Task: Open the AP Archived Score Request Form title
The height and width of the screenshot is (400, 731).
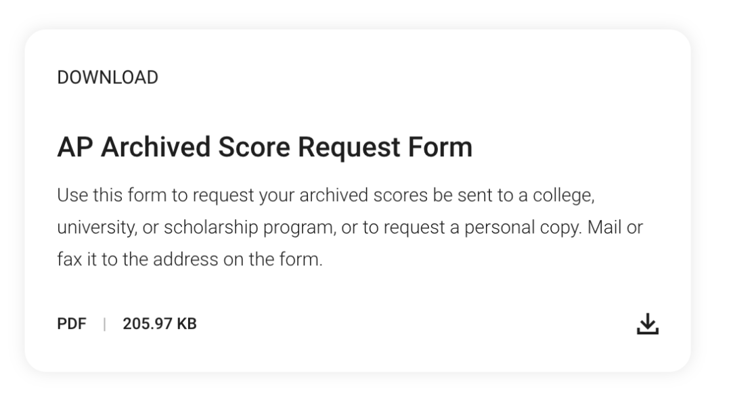Action: 265,148
